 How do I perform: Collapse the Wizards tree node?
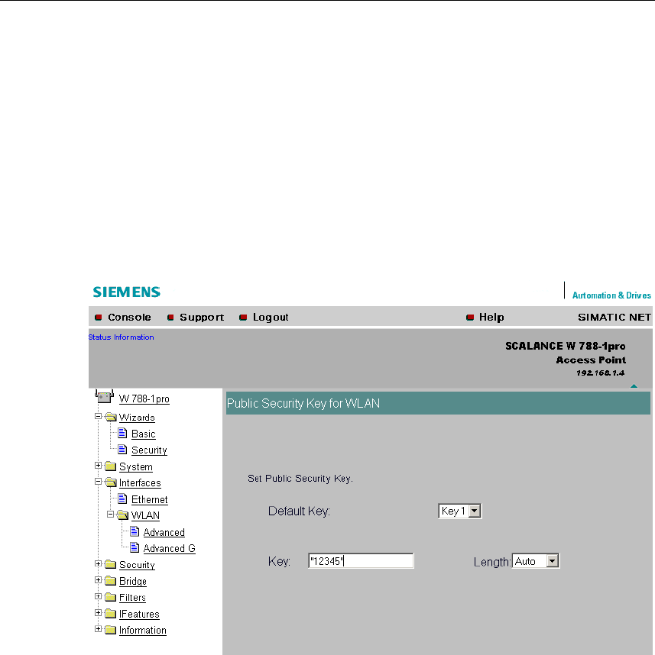[x=98, y=416]
